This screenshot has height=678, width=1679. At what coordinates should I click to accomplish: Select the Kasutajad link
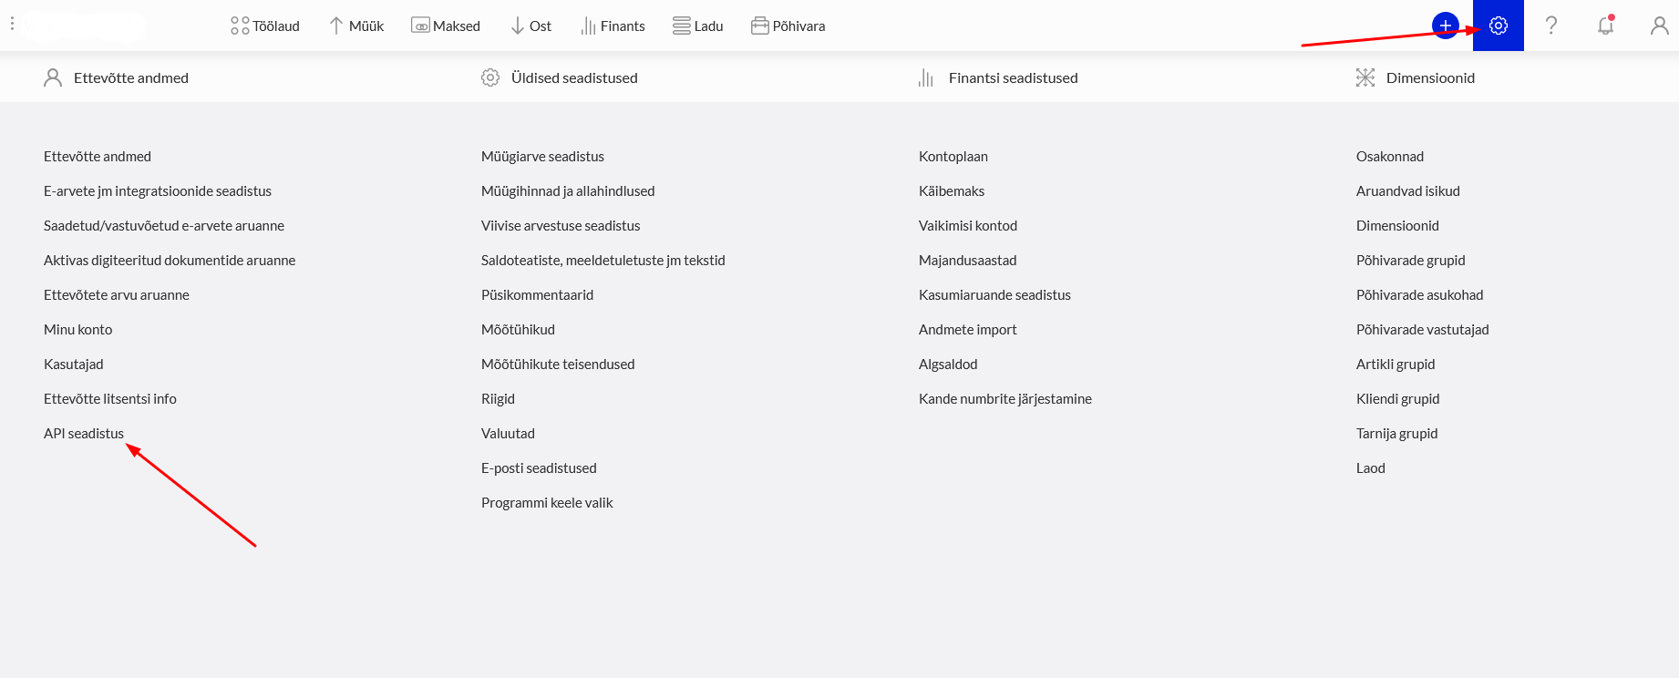(74, 365)
